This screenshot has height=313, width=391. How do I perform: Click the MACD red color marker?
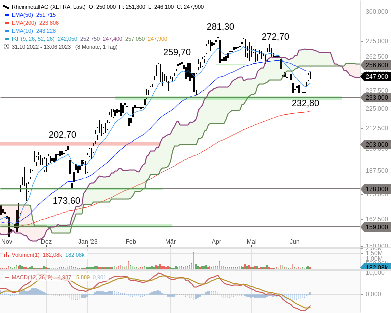[7, 277]
